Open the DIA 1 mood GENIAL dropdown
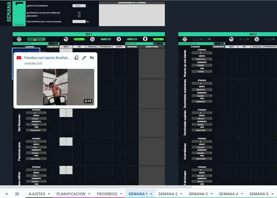This screenshot has width=277, height=198. tap(79, 39)
